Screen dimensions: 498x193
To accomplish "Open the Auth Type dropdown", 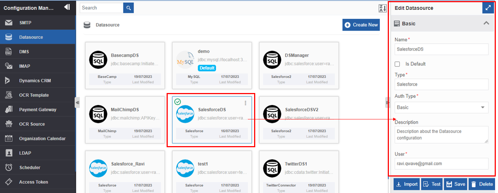I will tap(441, 107).
